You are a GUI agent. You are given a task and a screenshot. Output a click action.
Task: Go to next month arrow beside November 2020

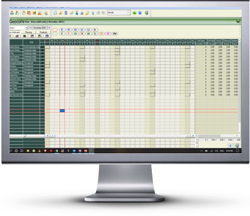(x=49, y=28)
